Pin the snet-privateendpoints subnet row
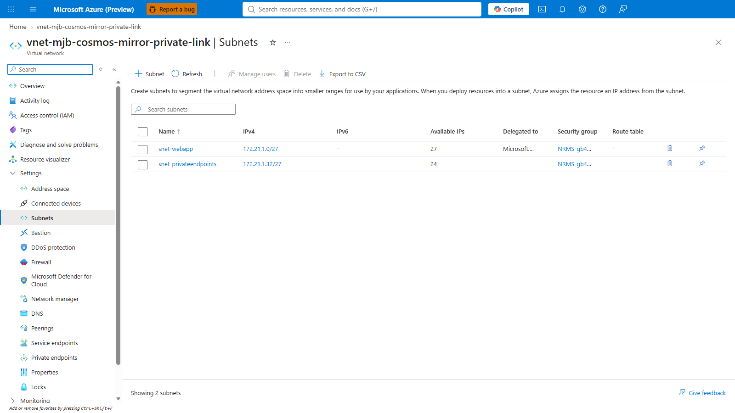The width and height of the screenshot is (735, 413). [x=702, y=163]
